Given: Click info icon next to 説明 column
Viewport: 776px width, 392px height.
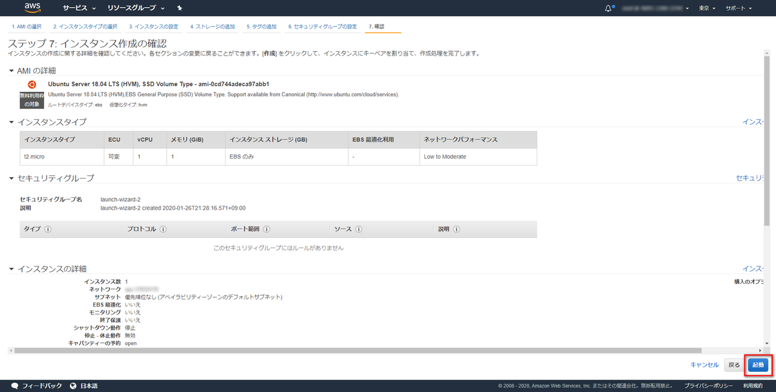Looking at the screenshot, I should coord(455,229).
